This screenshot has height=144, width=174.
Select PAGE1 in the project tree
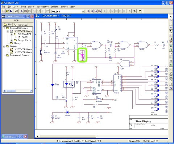coord(25,37)
